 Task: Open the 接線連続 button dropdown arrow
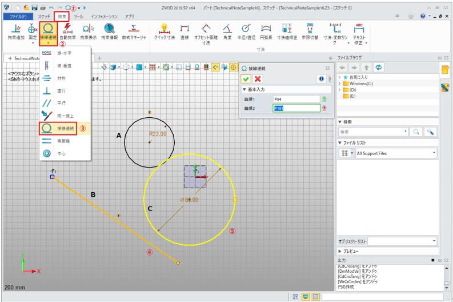(x=48, y=43)
